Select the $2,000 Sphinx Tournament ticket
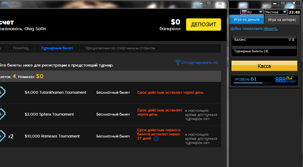 110,114
